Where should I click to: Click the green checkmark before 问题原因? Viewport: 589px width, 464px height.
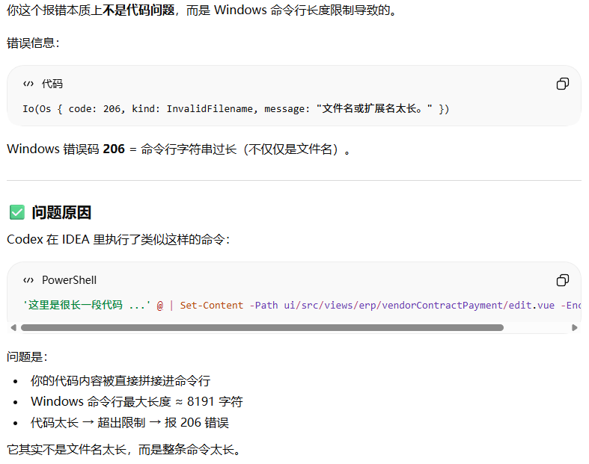tap(17, 212)
